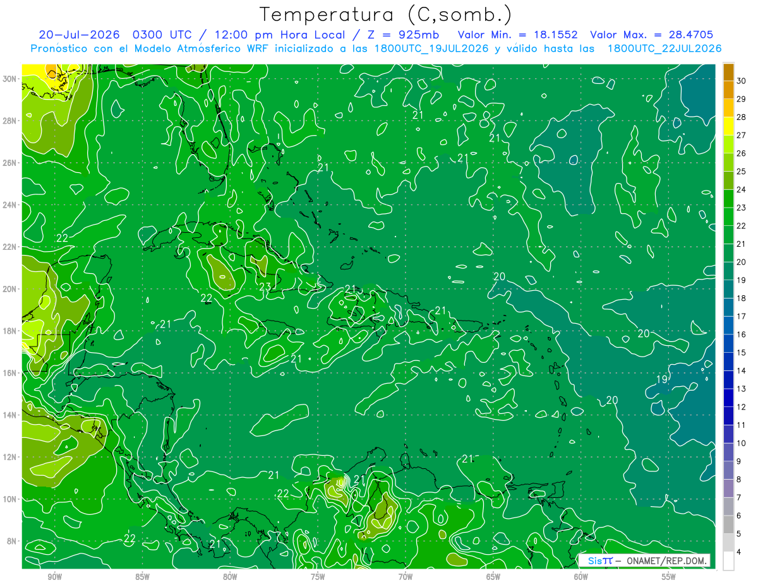Click color scale label '5'
The width and height of the screenshot is (758, 585).
click(x=739, y=534)
